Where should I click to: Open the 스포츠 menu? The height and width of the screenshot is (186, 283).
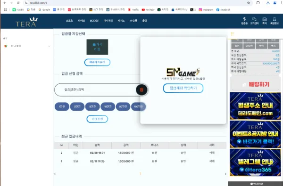point(69,21)
